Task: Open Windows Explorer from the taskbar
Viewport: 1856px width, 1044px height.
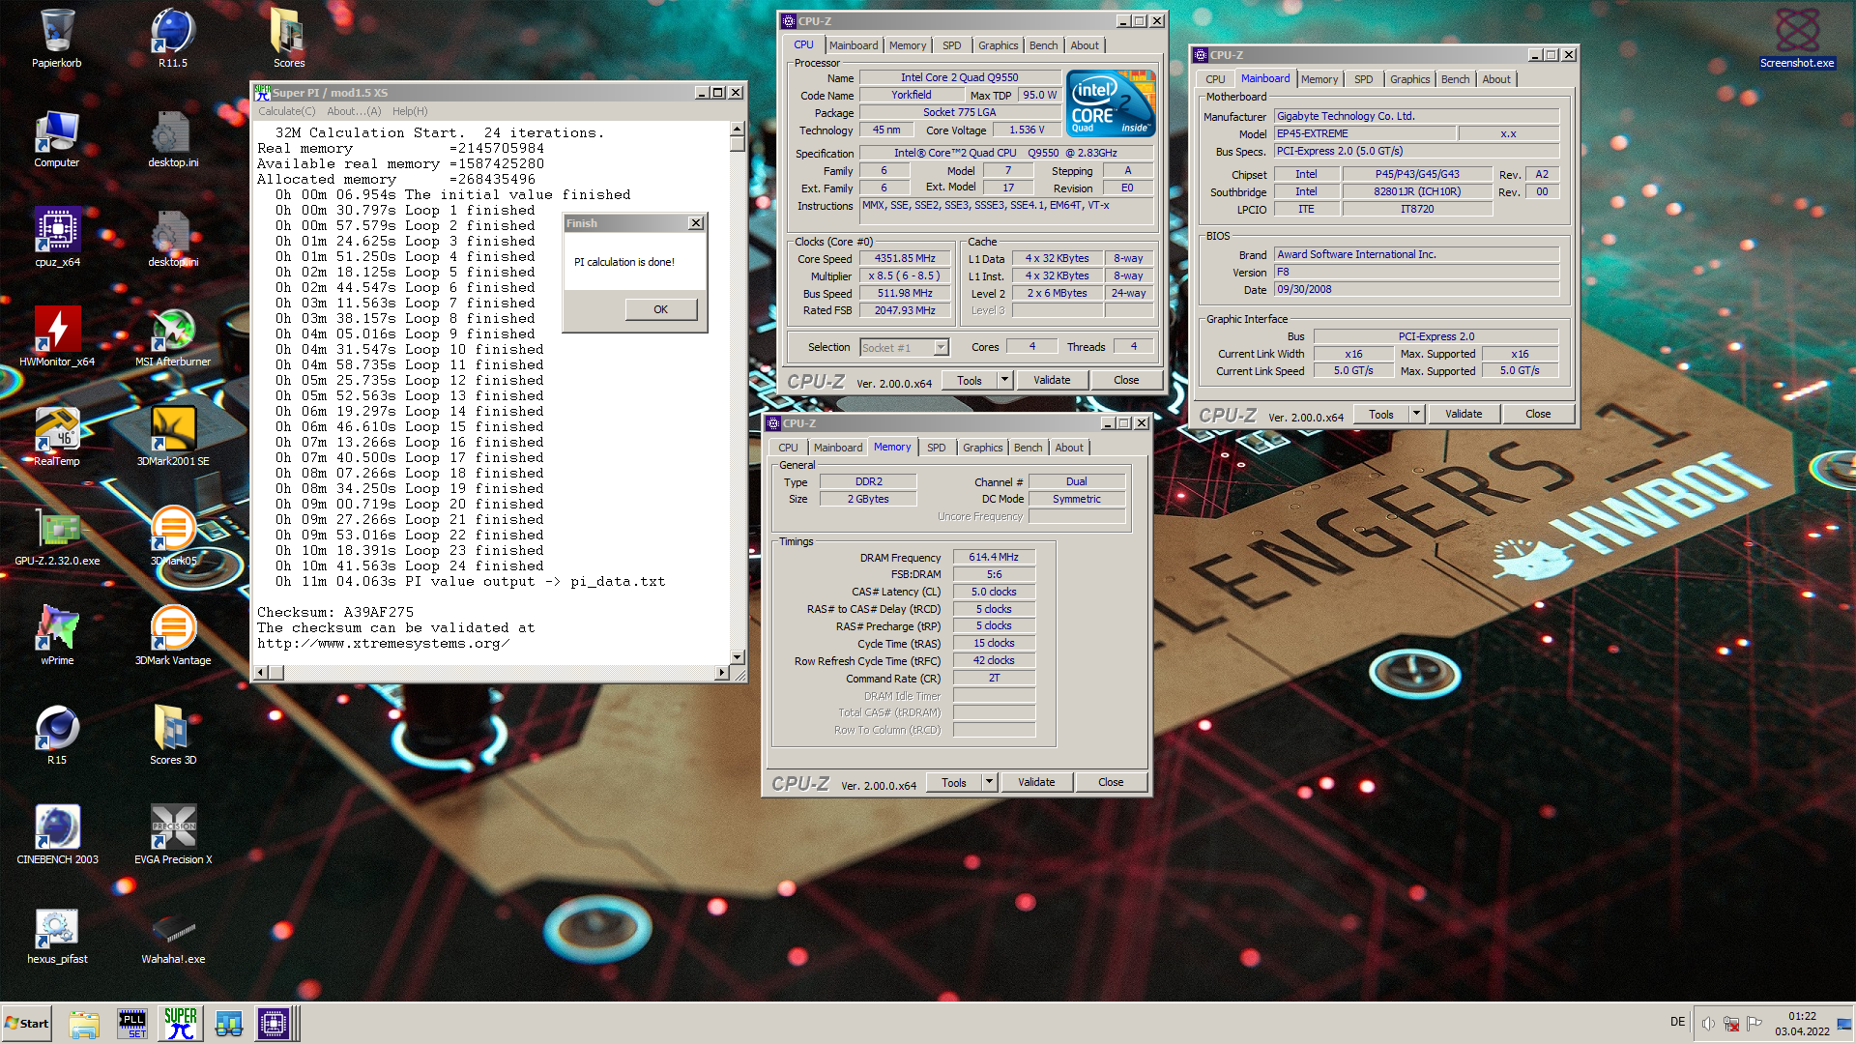Action: tap(84, 1024)
